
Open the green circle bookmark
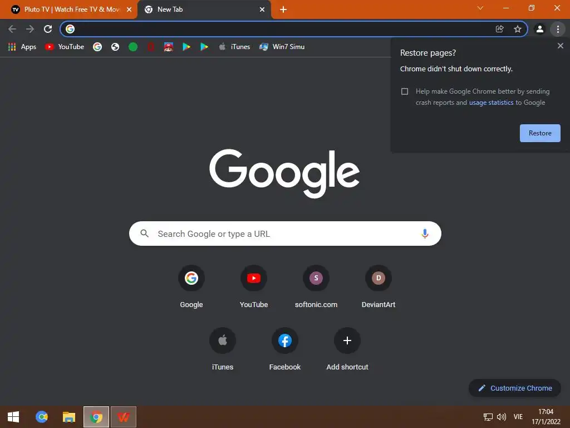click(x=133, y=47)
